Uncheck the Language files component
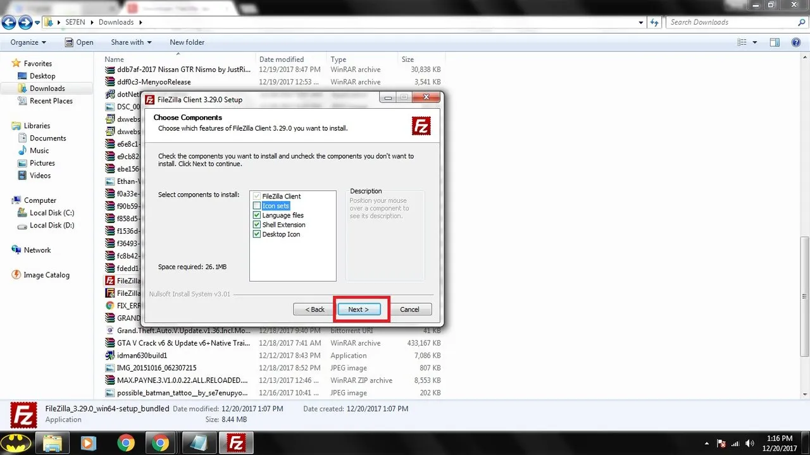 (256, 215)
